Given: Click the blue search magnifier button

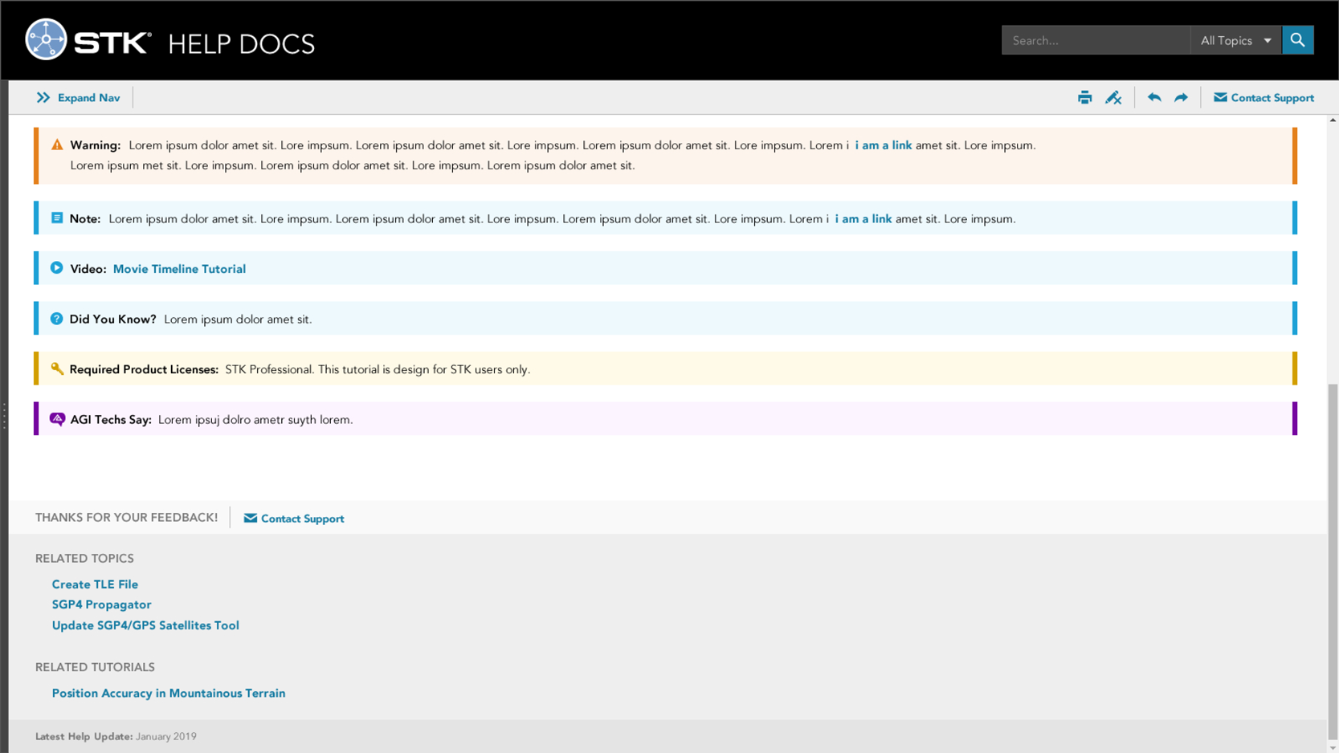Looking at the screenshot, I should tap(1297, 40).
